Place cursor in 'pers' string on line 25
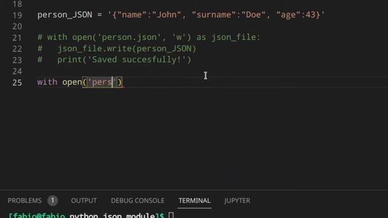Viewport: 388px width, 218px height. point(102,82)
